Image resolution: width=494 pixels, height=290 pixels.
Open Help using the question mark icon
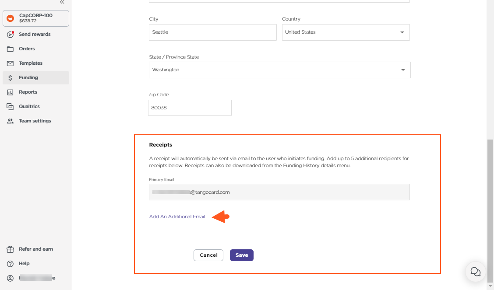(10, 263)
